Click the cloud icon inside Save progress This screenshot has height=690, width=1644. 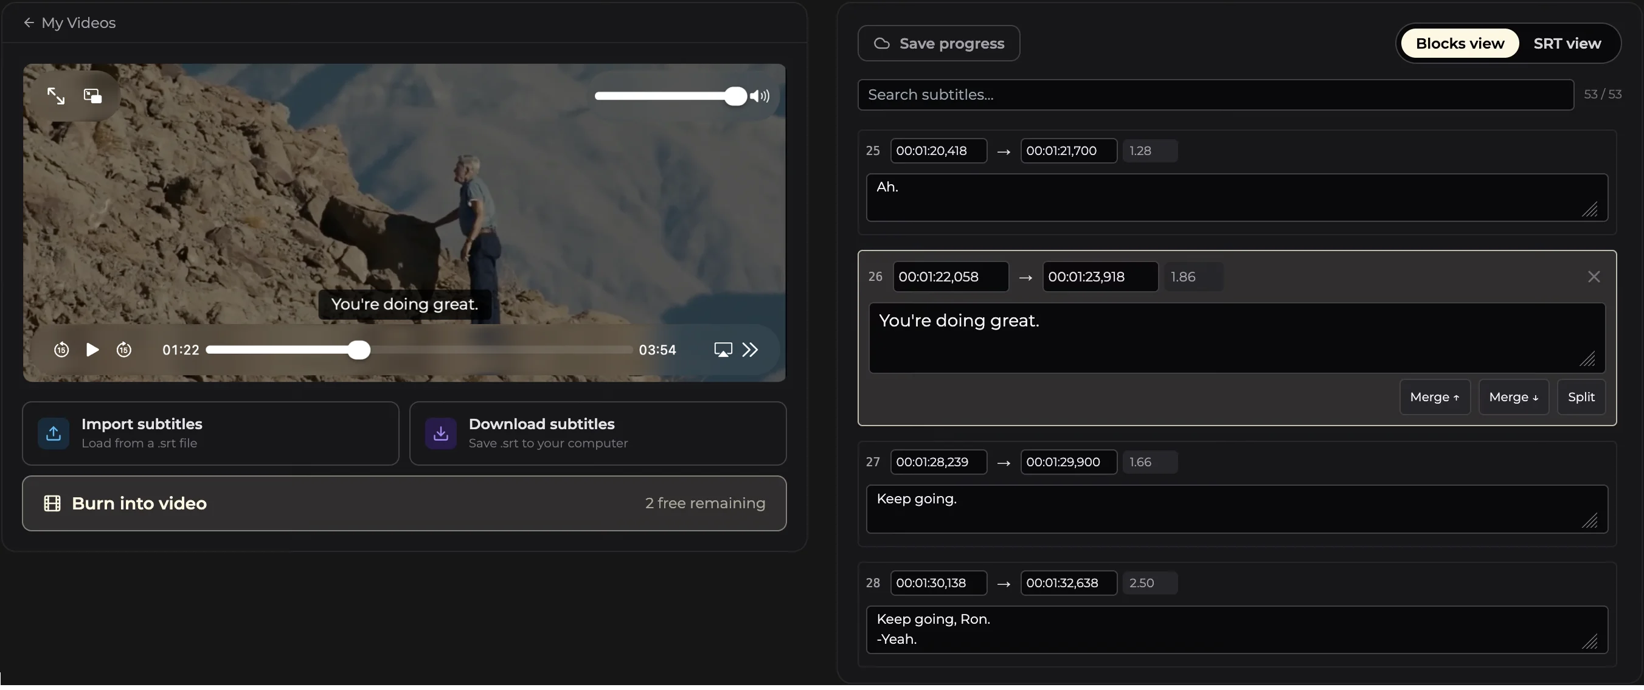(x=881, y=43)
